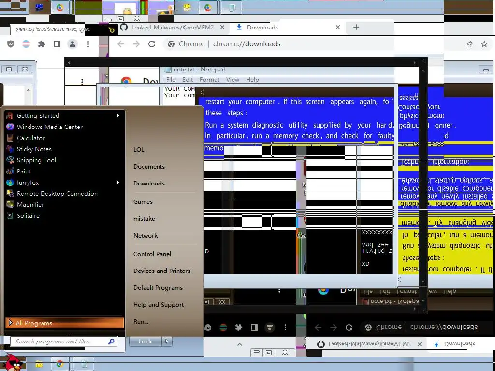Open Remote Desktop Connection
495x371 pixels.
pyautogui.click(x=57, y=194)
